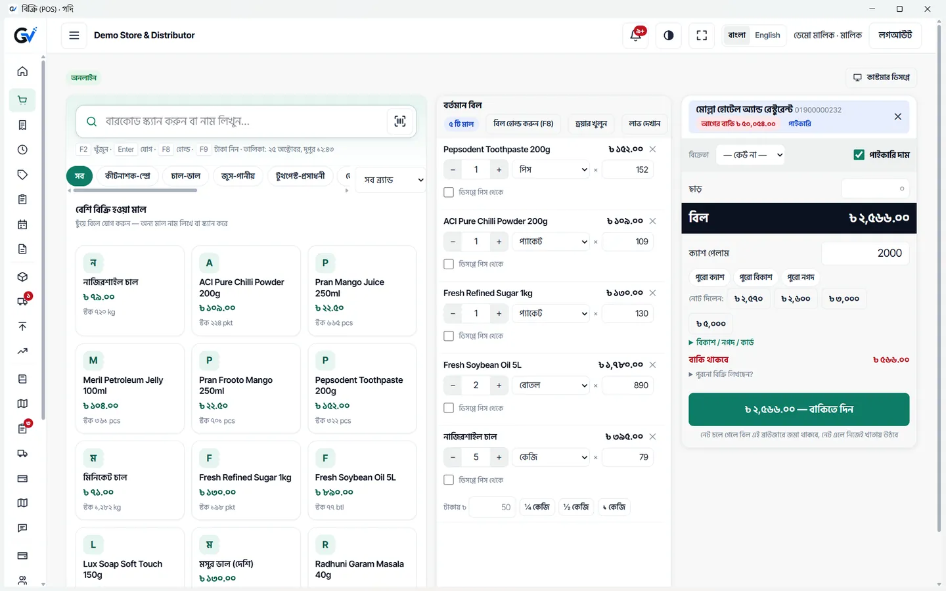The width and height of the screenshot is (946, 591).
Task: Remove Fresh Soybean Oil 5L from bill
Action: tap(652, 364)
